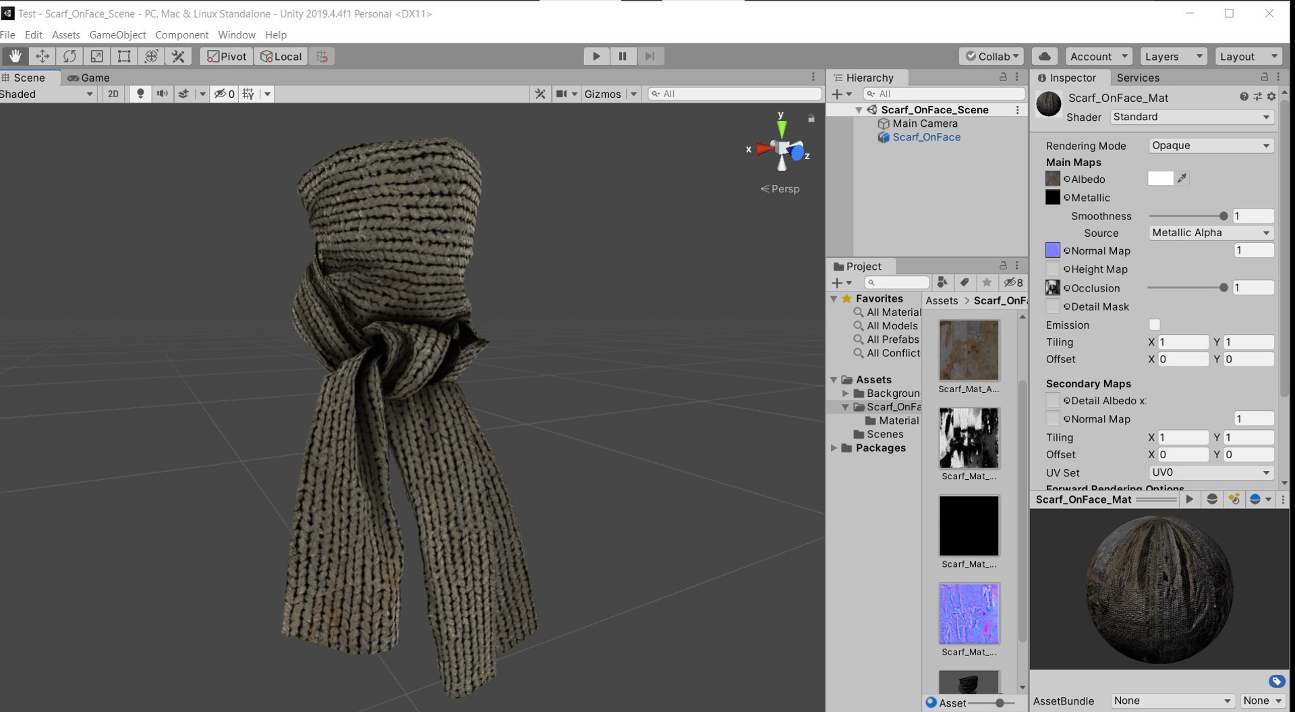Select the Scarf_Mat normal map thumbnail
The height and width of the screenshot is (712, 1295).
click(x=969, y=613)
